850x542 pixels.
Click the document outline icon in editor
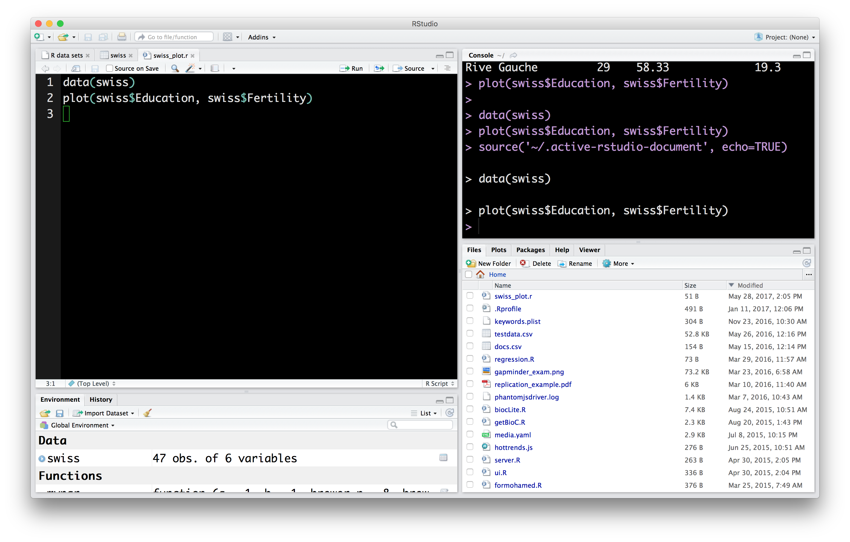coord(447,68)
